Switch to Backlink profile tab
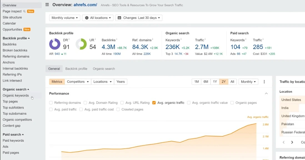305x160 pixels. click(x=76, y=69)
